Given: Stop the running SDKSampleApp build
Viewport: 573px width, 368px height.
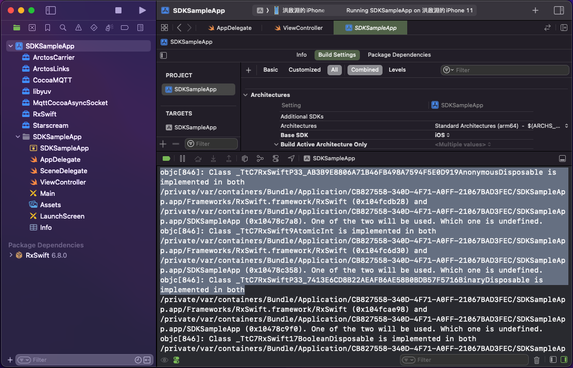Looking at the screenshot, I should 118,10.
